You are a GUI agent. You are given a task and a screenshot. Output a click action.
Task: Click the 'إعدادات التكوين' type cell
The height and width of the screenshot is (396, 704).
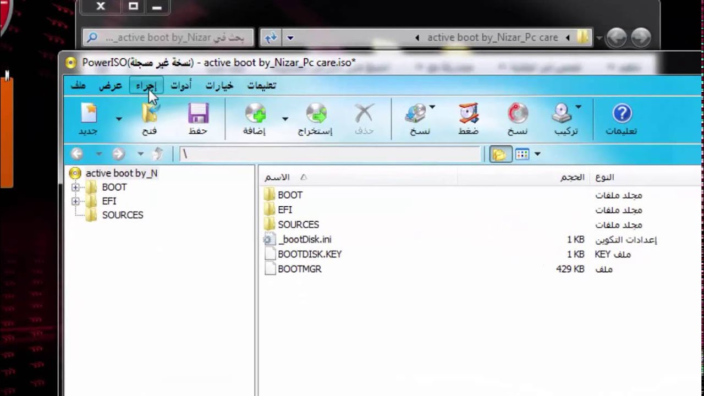pyautogui.click(x=626, y=239)
